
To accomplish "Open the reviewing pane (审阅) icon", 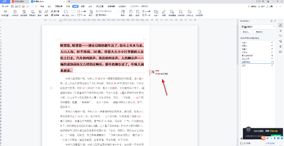I will coord(123,12).
